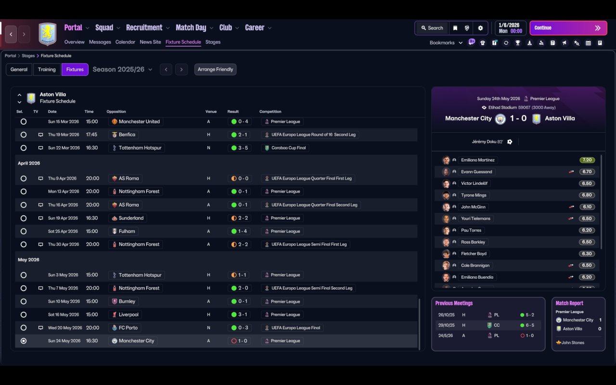
Task: Click the fixture list vertical scrollbar
Action: pyautogui.click(x=420, y=324)
